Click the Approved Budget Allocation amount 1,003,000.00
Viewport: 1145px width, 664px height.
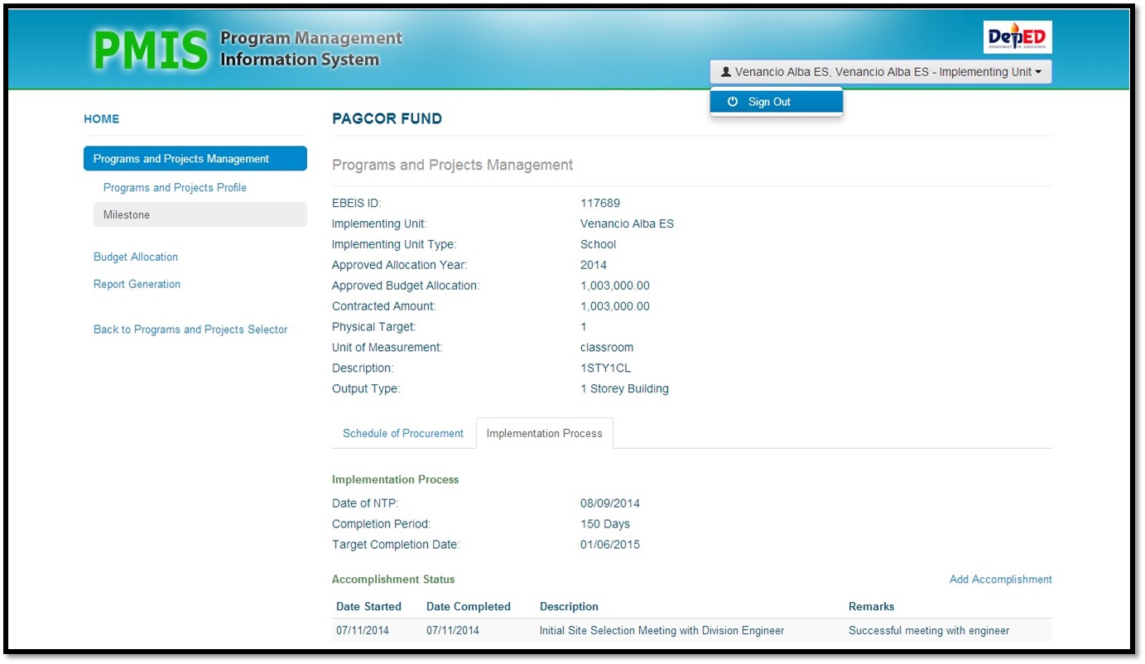click(x=615, y=286)
